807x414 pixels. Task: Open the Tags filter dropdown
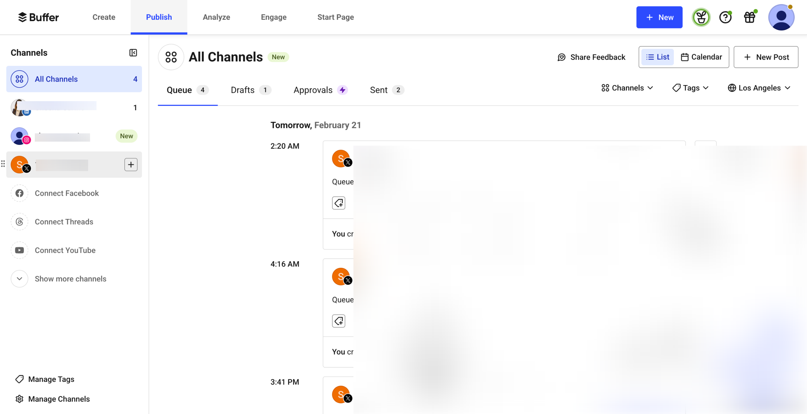(x=691, y=88)
